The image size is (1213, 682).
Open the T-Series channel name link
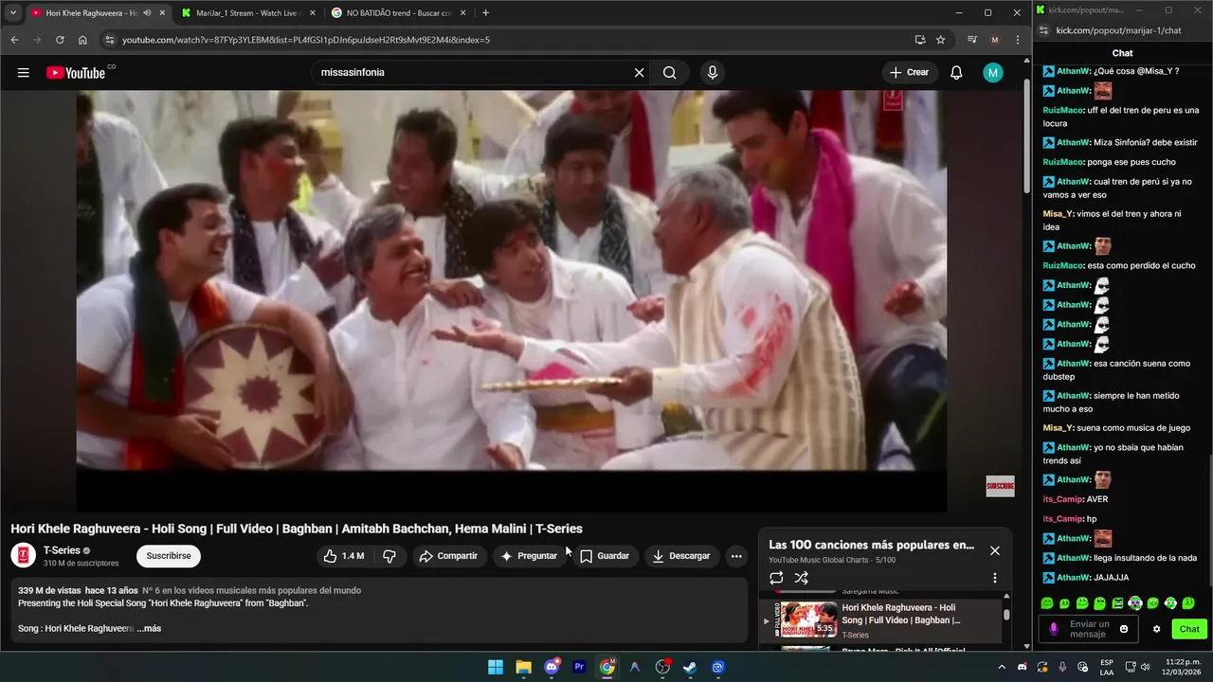(62, 550)
